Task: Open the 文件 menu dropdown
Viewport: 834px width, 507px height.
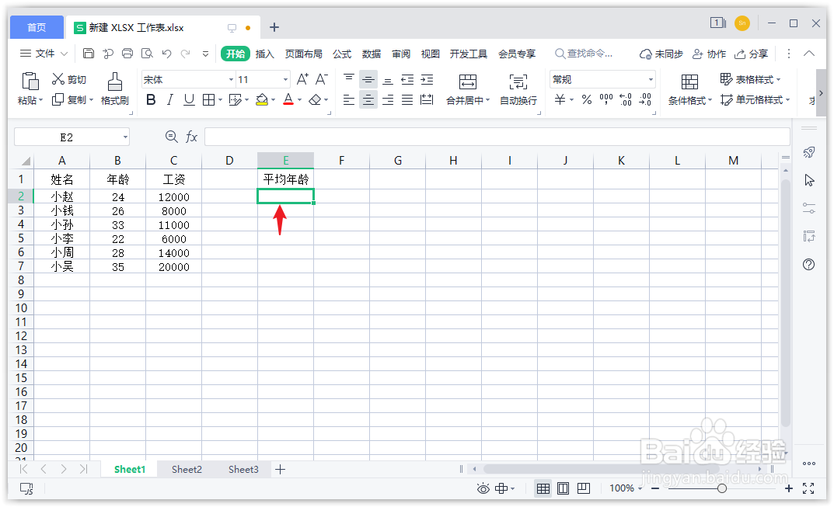Action: [x=44, y=53]
